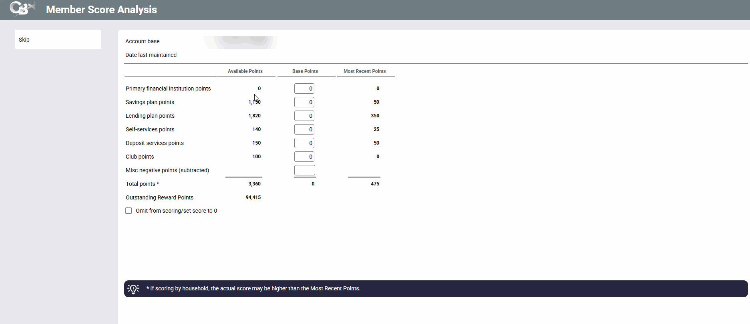Click Savings plan base points field
Viewport: 750px width, 324px height.
coord(304,102)
